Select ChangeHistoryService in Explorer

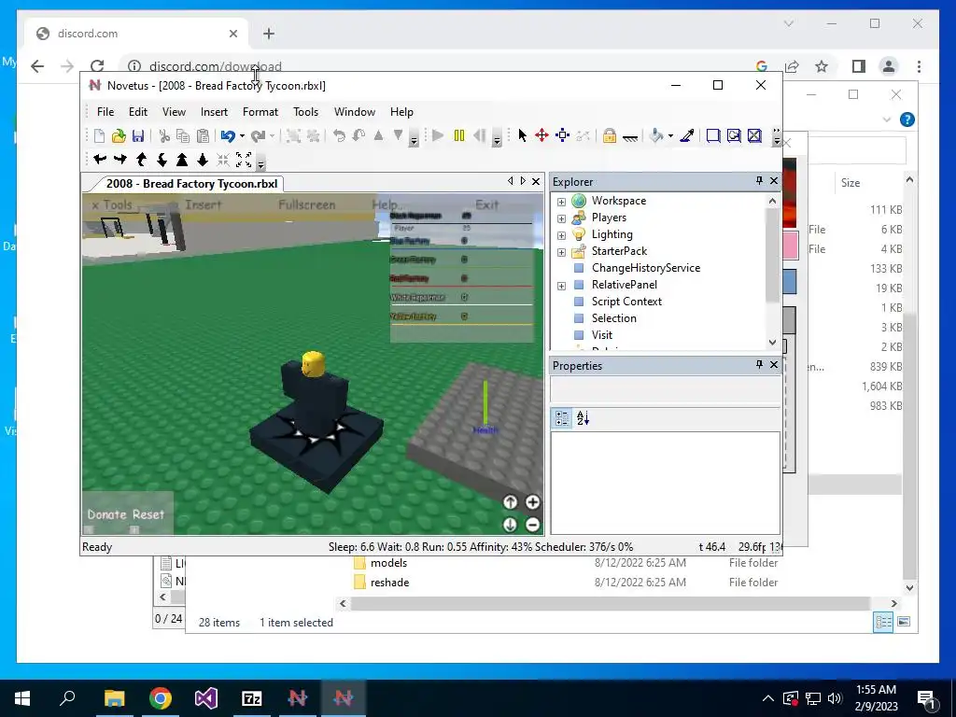[646, 268]
